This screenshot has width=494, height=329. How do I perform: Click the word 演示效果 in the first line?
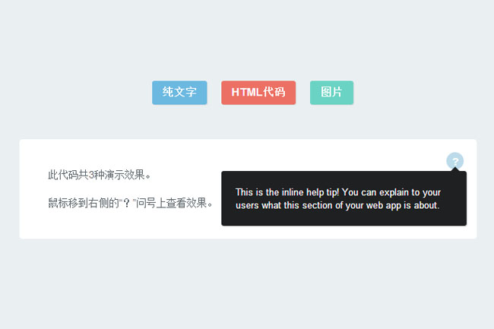click(125, 175)
